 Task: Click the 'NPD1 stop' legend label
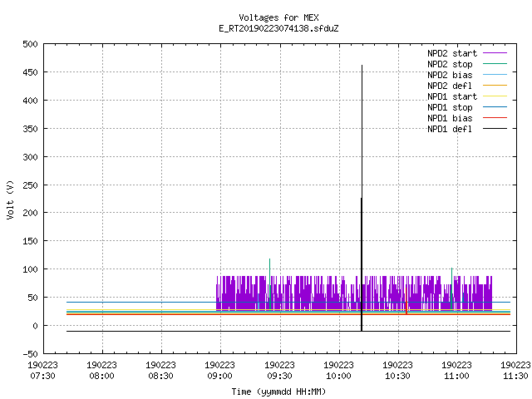[x=450, y=107]
